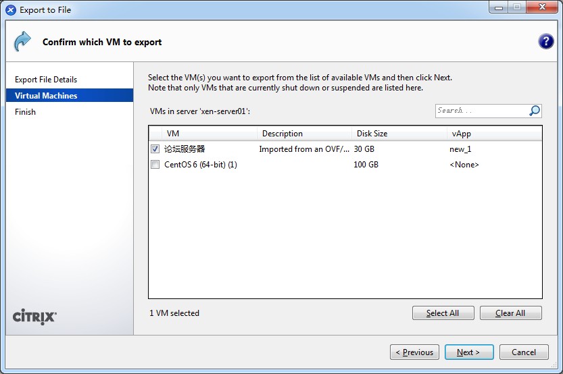Viewport: 563px width, 374px height.
Task: Go back with the Previous button
Action: [414, 352]
